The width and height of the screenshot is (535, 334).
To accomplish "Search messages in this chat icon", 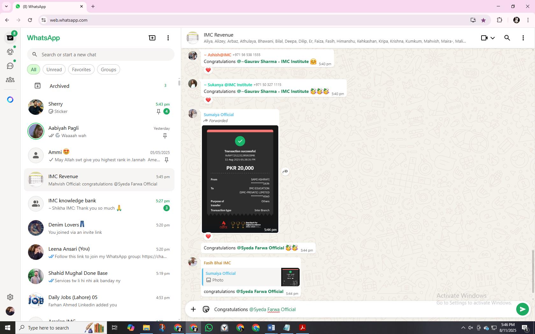I will [x=507, y=38].
